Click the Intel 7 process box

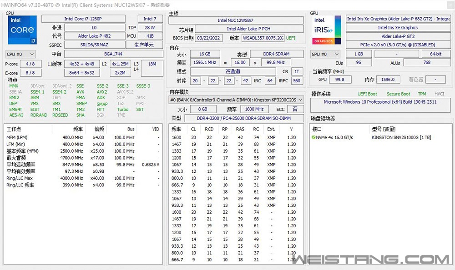coord(150,19)
